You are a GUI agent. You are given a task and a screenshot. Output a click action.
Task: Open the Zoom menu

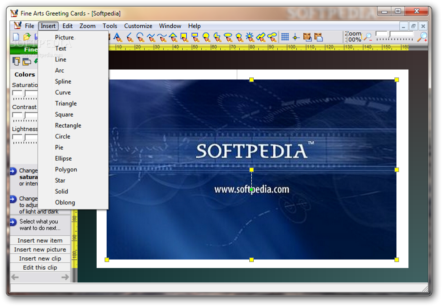pyautogui.click(x=88, y=26)
